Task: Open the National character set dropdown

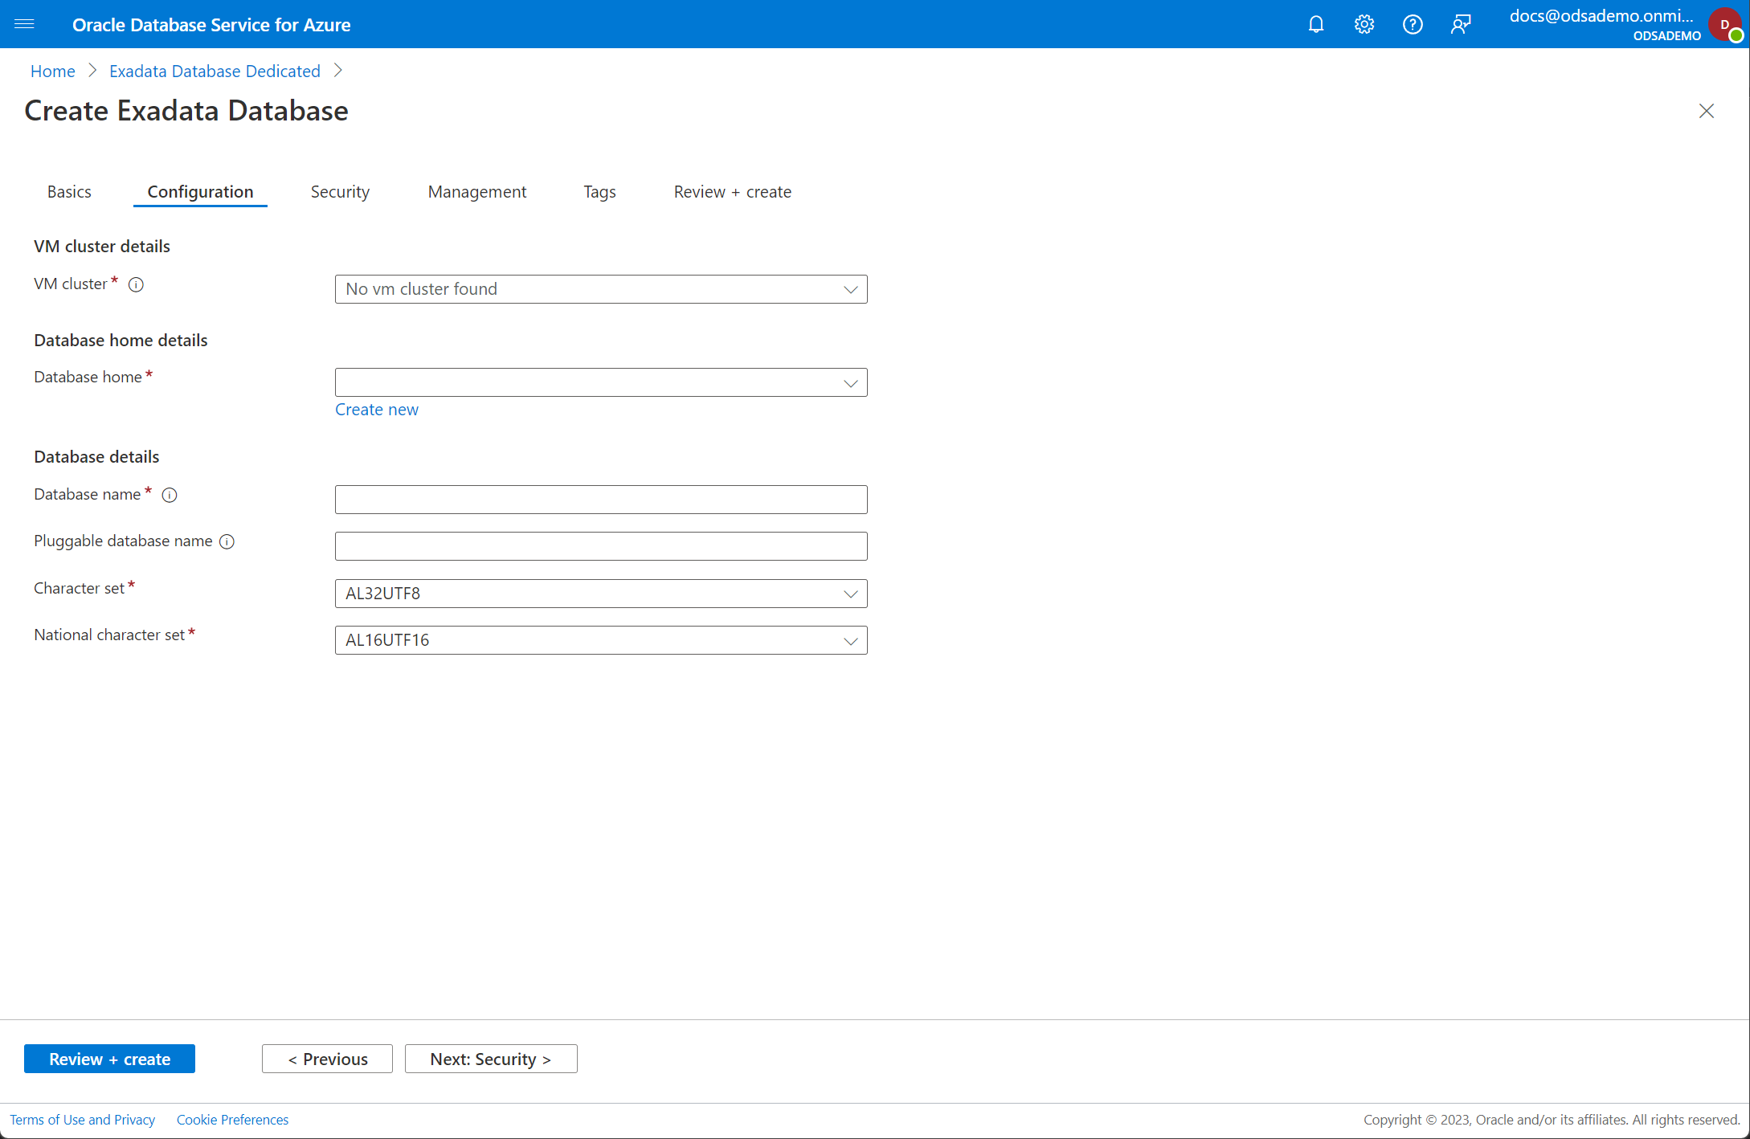Action: point(600,640)
